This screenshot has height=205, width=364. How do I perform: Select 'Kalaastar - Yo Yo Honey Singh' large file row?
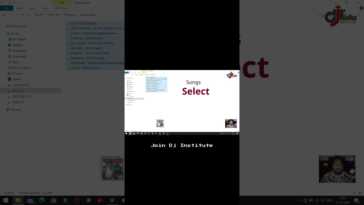tap(95, 53)
